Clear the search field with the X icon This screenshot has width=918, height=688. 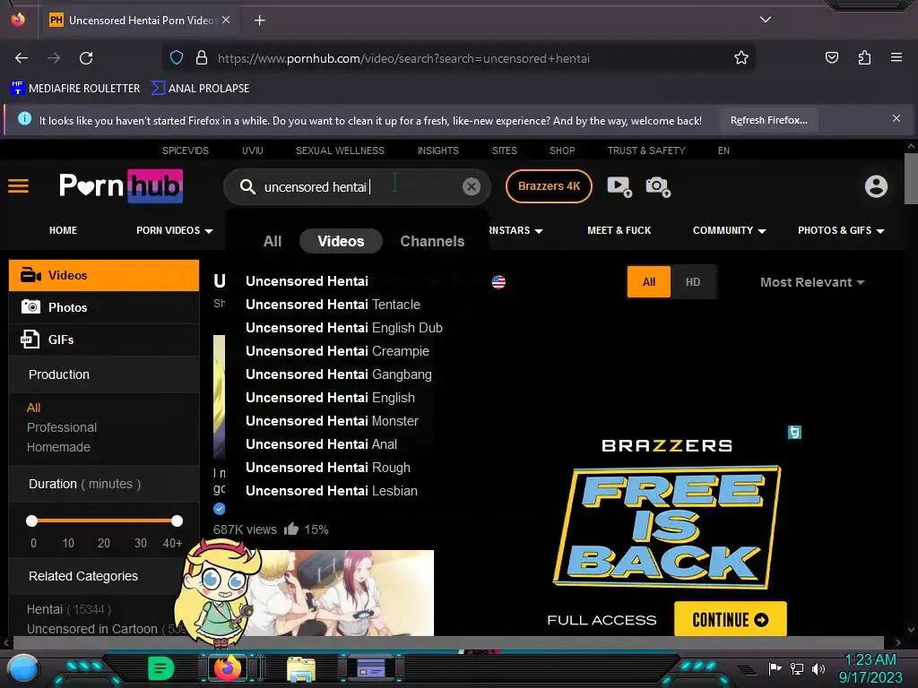(471, 186)
